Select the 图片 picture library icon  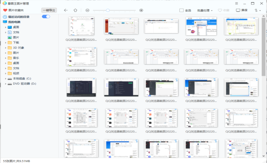point(10,37)
